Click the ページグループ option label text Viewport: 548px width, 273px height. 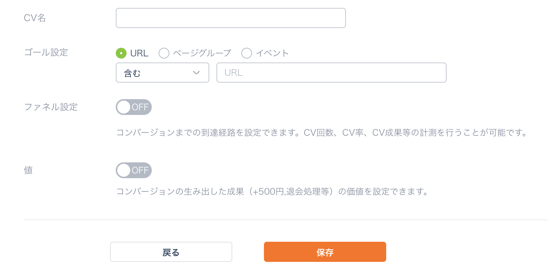coord(202,53)
